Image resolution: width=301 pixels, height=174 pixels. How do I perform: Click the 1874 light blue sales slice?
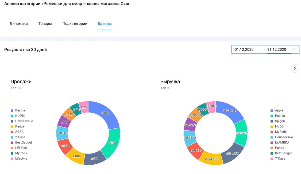pos(62,133)
